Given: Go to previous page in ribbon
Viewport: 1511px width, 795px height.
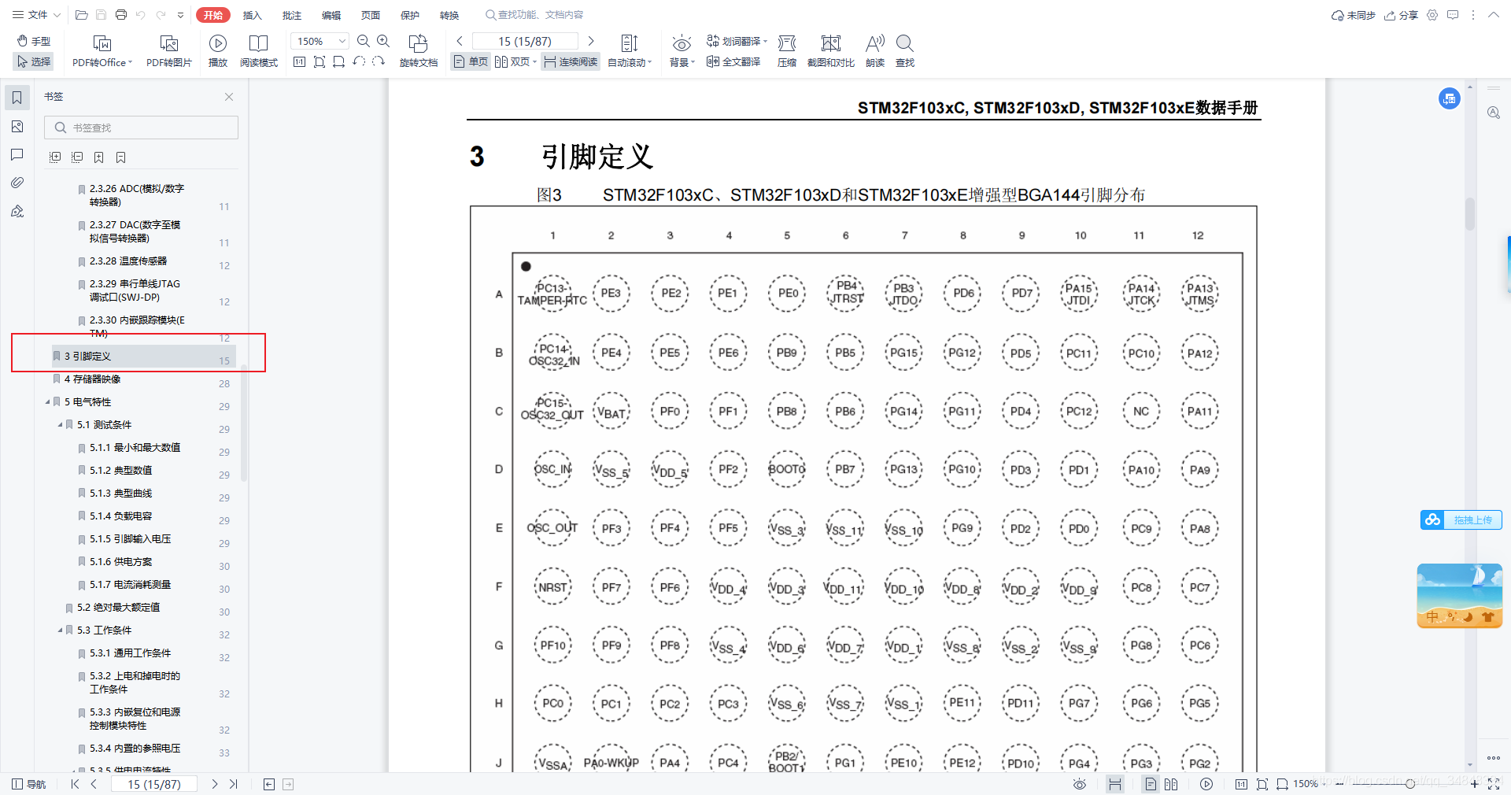Looking at the screenshot, I should 460,41.
